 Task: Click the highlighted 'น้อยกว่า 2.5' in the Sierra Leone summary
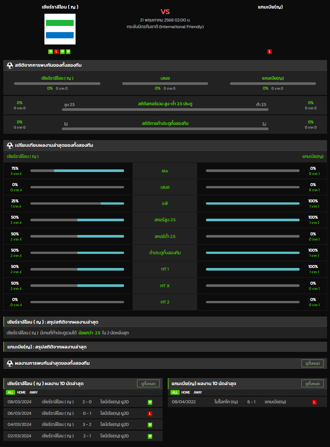point(89,333)
